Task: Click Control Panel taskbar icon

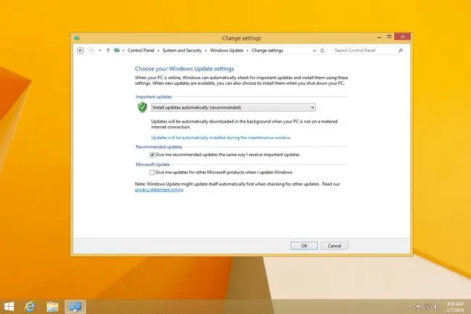Action: click(x=75, y=307)
